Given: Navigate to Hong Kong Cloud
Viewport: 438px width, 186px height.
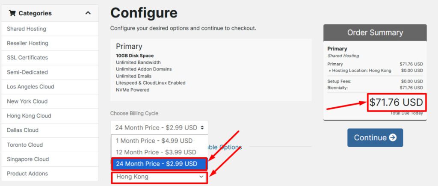Looking at the screenshot, I should tap(29, 116).
